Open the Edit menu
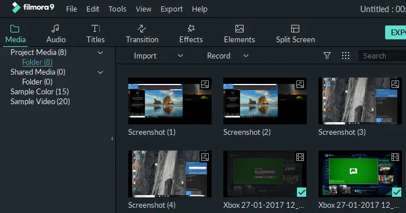Screen dimensions: 406x213 (93, 9)
